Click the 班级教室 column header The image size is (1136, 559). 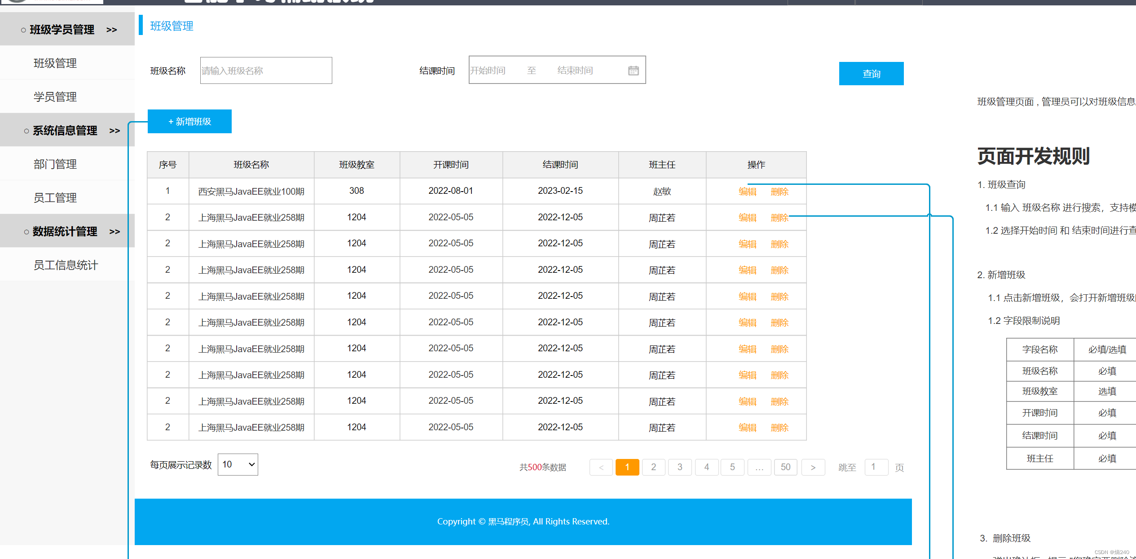coord(357,165)
